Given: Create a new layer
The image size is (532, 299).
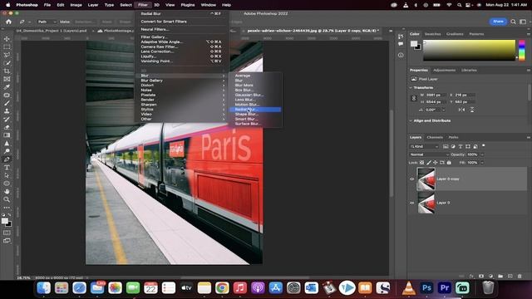Looking at the screenshot, I should (510, 276).
